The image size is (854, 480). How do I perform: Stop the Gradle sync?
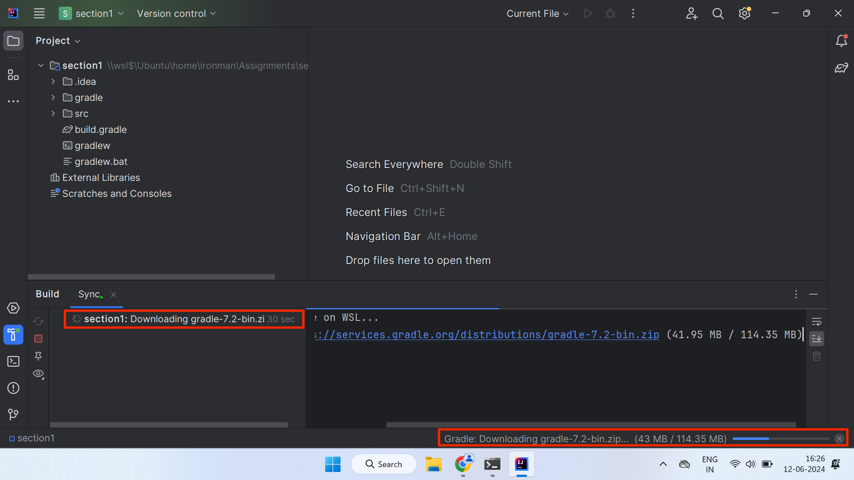(x=38, y=339)
